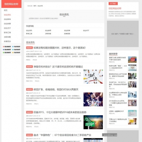Click red category badge on 疯狂扩张 post
This screenshot has height=142, width=142.
29,89
